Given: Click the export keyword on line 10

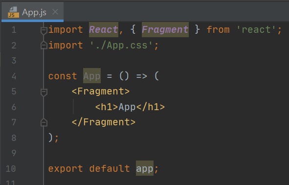Looking at the screenshot, I should [66, 168].
